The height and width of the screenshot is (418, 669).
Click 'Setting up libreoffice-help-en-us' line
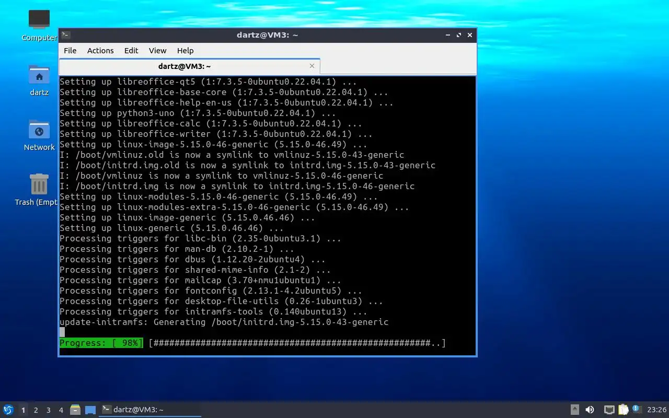pyautogui.click(x=226, y=102)
